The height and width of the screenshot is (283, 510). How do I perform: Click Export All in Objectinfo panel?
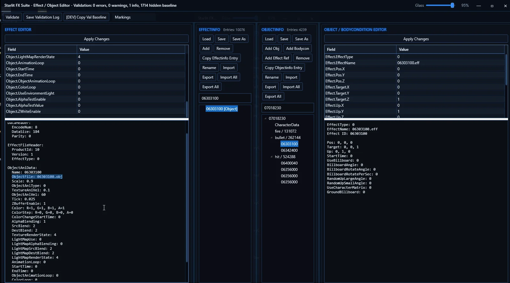pos(273,96)
